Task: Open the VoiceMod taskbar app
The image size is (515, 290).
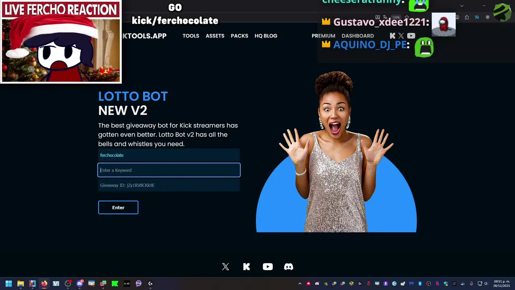Action: click(56, 284)
